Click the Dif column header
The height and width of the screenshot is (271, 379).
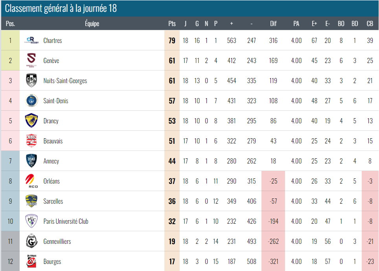[273, 24]
